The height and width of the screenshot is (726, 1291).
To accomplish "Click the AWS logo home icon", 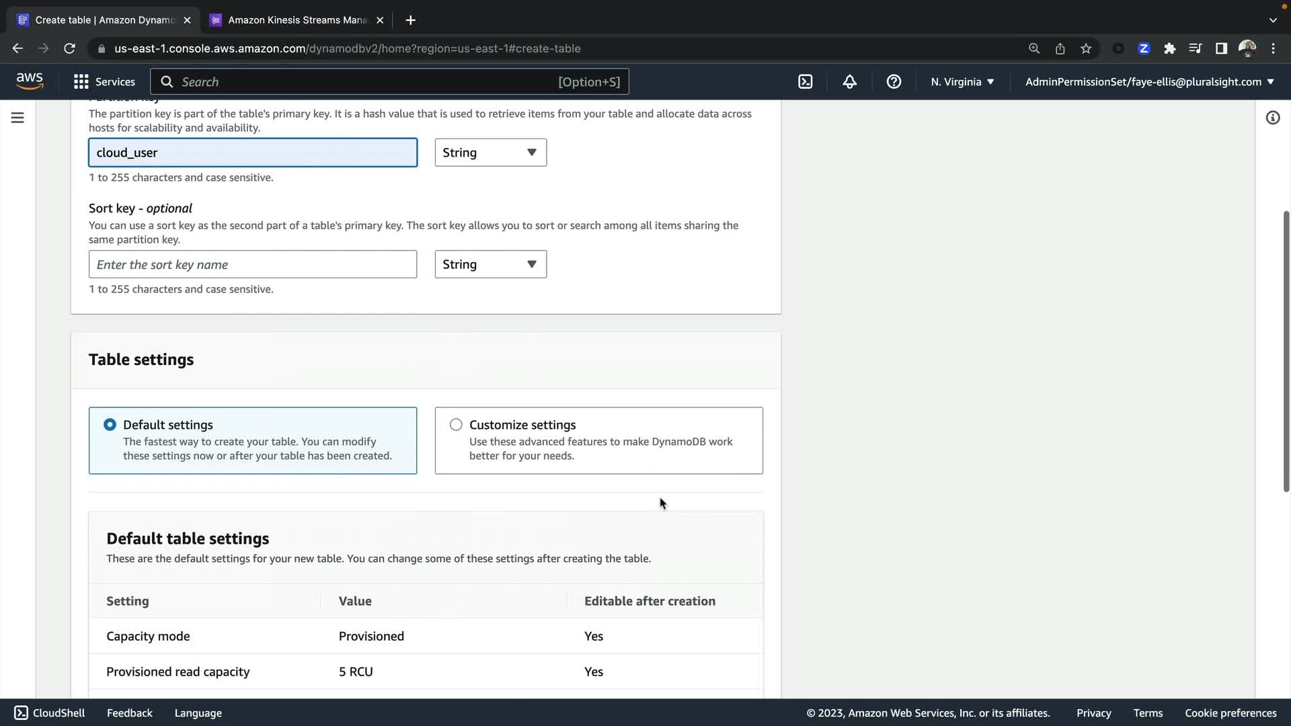I will pos(30,81).
